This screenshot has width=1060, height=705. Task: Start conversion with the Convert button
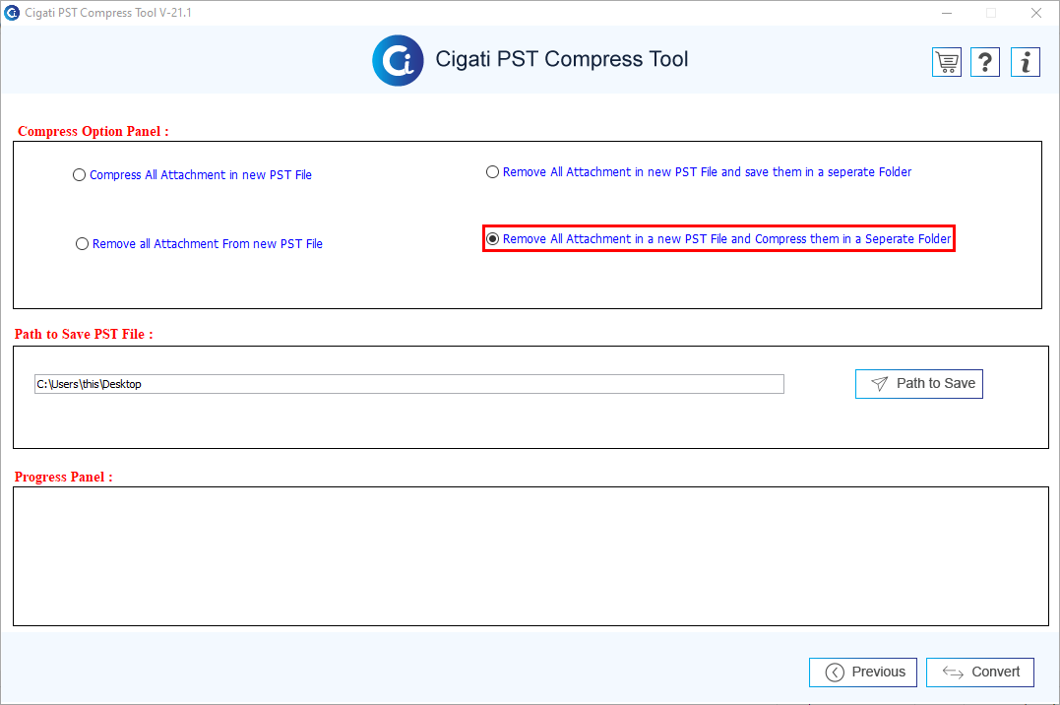pyautogui.click(x=979, y=672)
